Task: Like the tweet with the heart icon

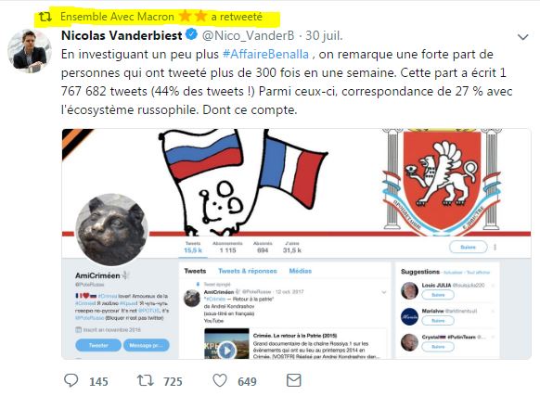Action: click(x=220, y=380)
